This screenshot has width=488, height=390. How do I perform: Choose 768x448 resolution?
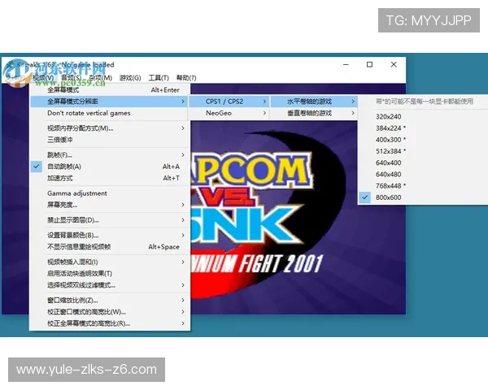point(423,186)
